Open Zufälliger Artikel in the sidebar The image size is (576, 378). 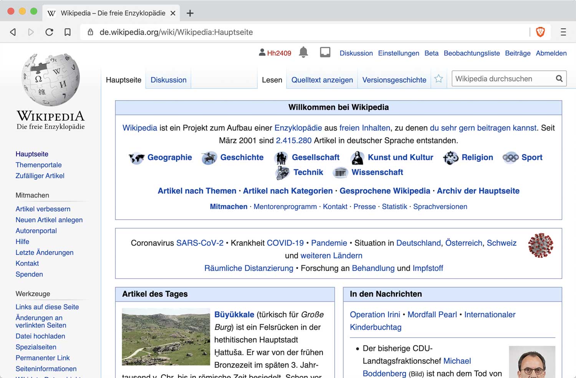coord(40,176)
